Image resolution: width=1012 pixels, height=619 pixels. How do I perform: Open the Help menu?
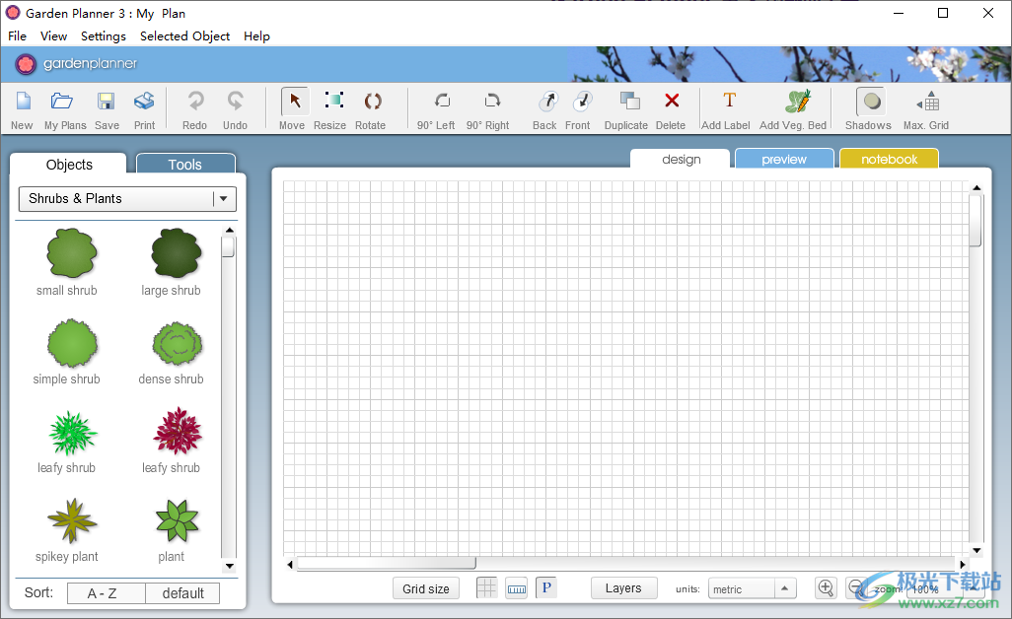256,36
